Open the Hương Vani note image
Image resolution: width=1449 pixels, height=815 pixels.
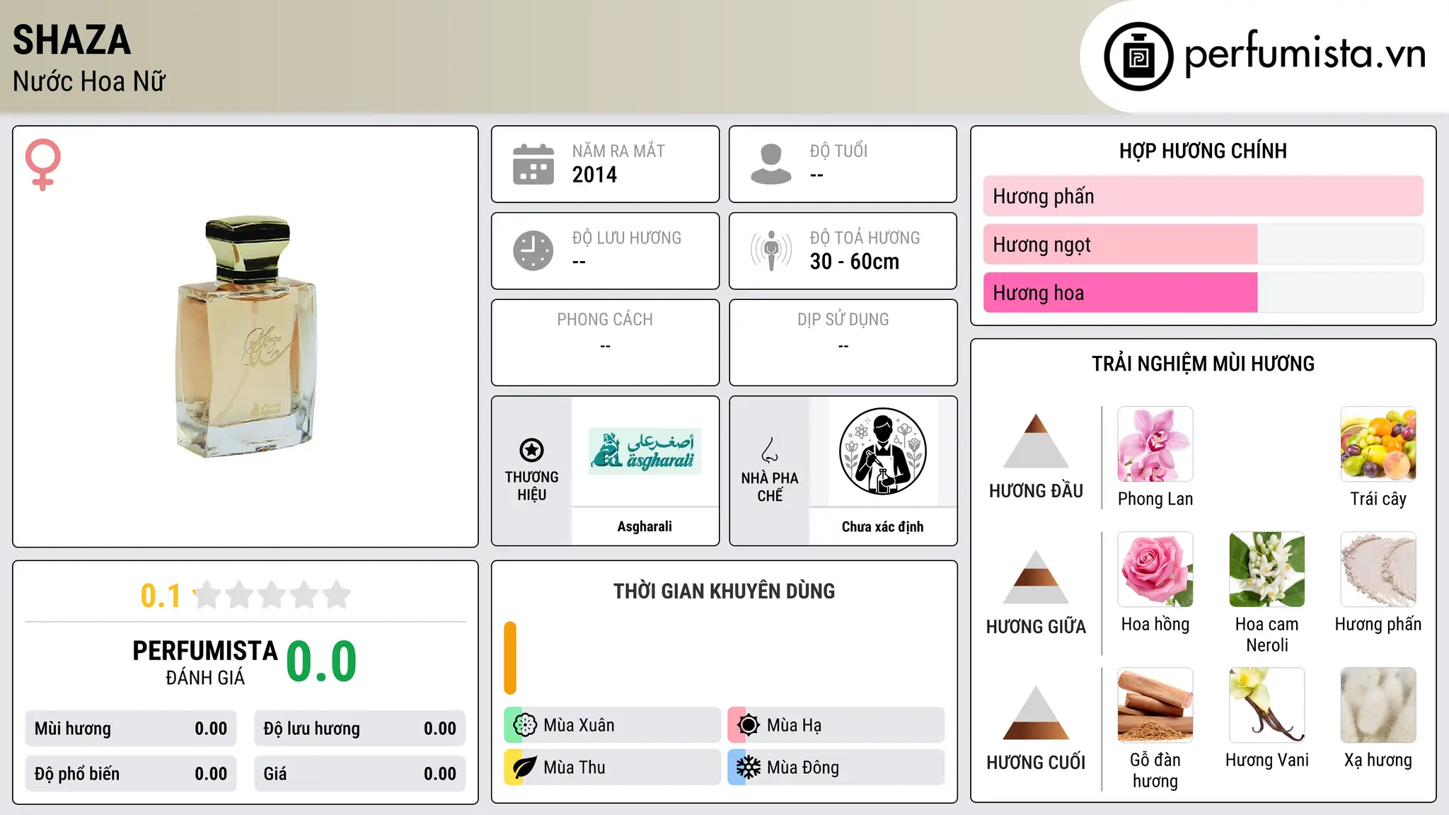click(x=1267, y=705)
